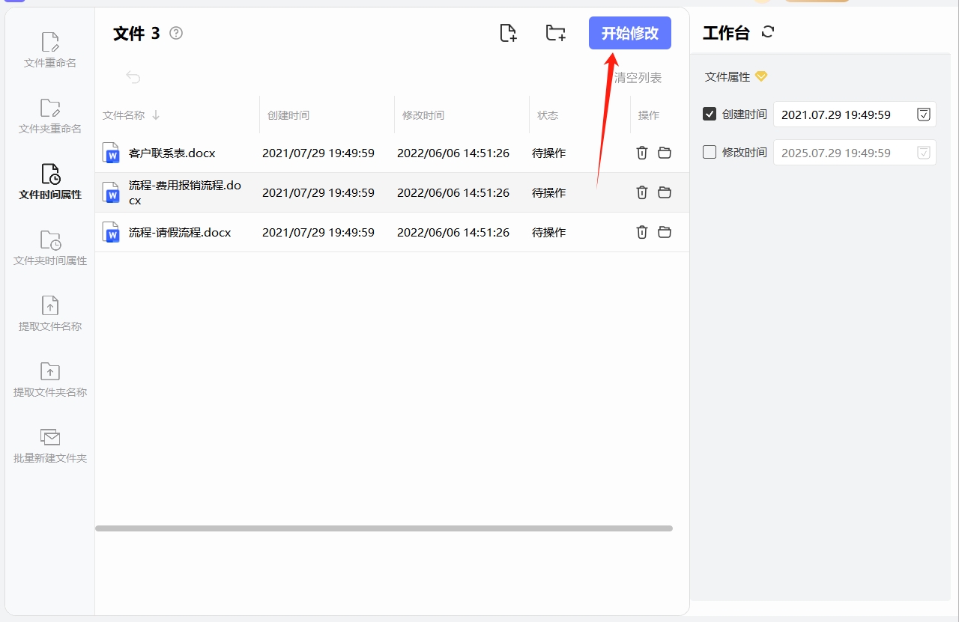This screenshot has height=622, width=959.
Task: Click the Word icon of 流程-费用报销流程.docx
Action: [x=111, y=192]
